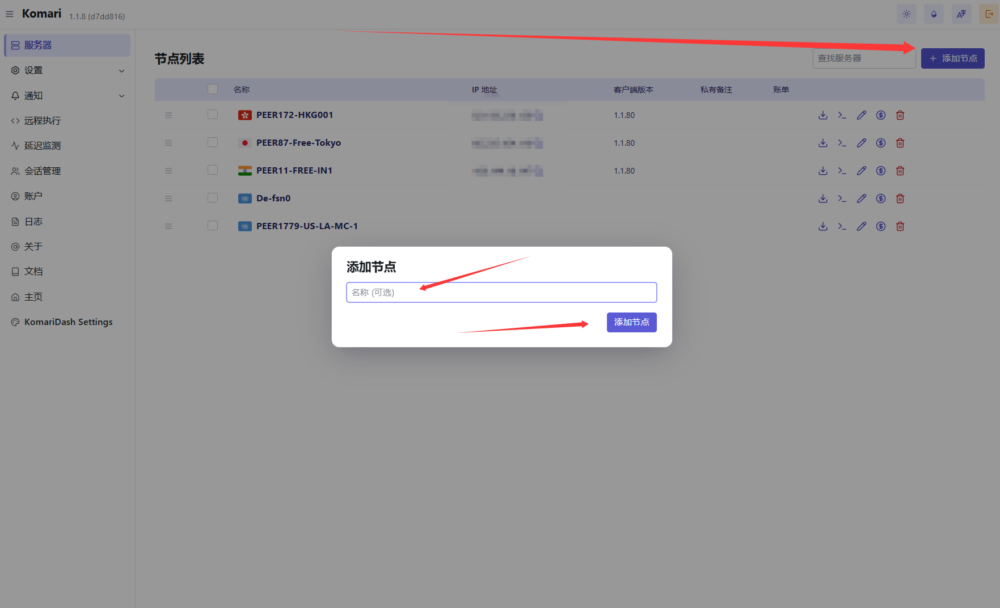
Task: Click the hamburger menu icon beside Komari
Action: click(10, 14)
